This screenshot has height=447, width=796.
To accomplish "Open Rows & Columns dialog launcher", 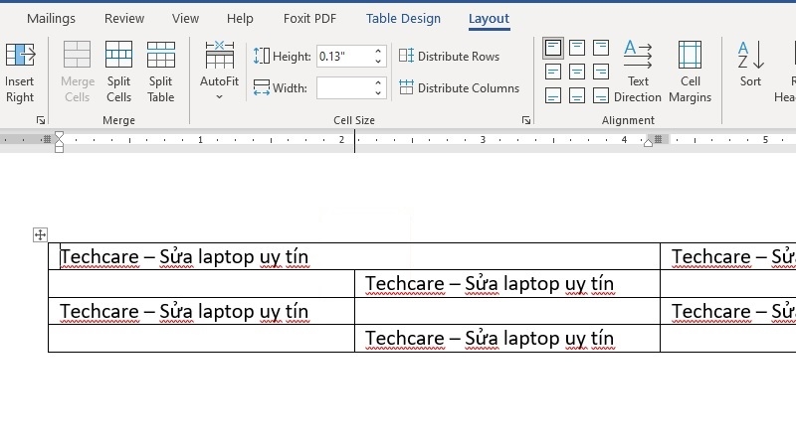I will pyautogui.click(x=41, y=120).
